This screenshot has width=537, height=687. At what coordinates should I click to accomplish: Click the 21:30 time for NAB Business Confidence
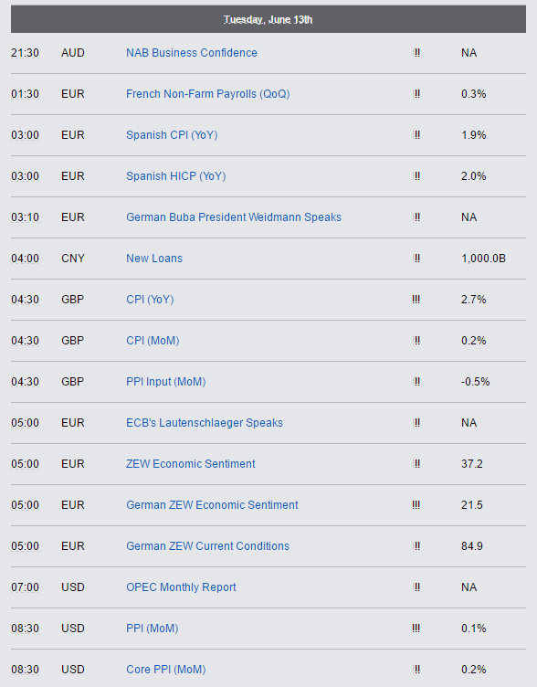pyautogui.click(x=25, y=53)
